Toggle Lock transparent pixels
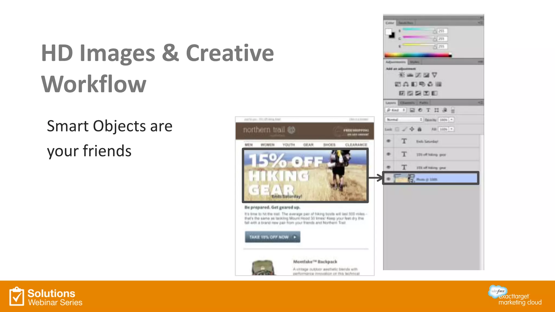Viewport: 555px width, 312px height. (397, 129)
